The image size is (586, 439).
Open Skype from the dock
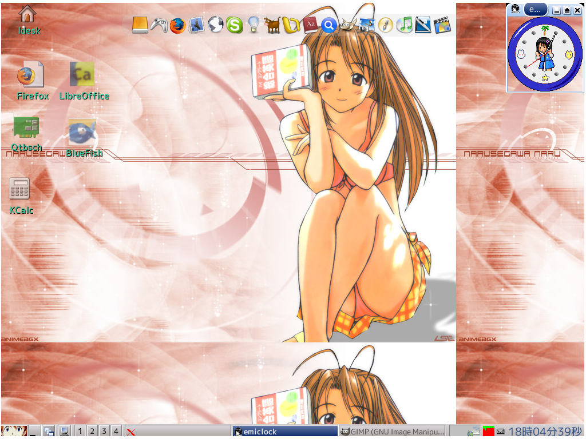click(x=234, y=25)
